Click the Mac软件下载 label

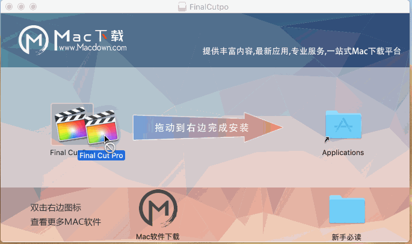coord(158,237)
